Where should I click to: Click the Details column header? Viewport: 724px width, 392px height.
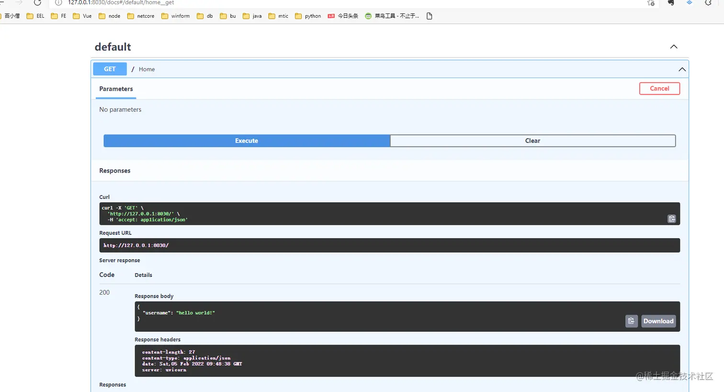144,275
